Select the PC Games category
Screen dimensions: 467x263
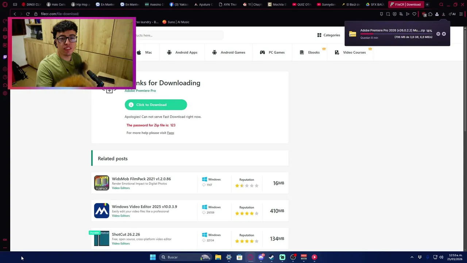point(272,52)
